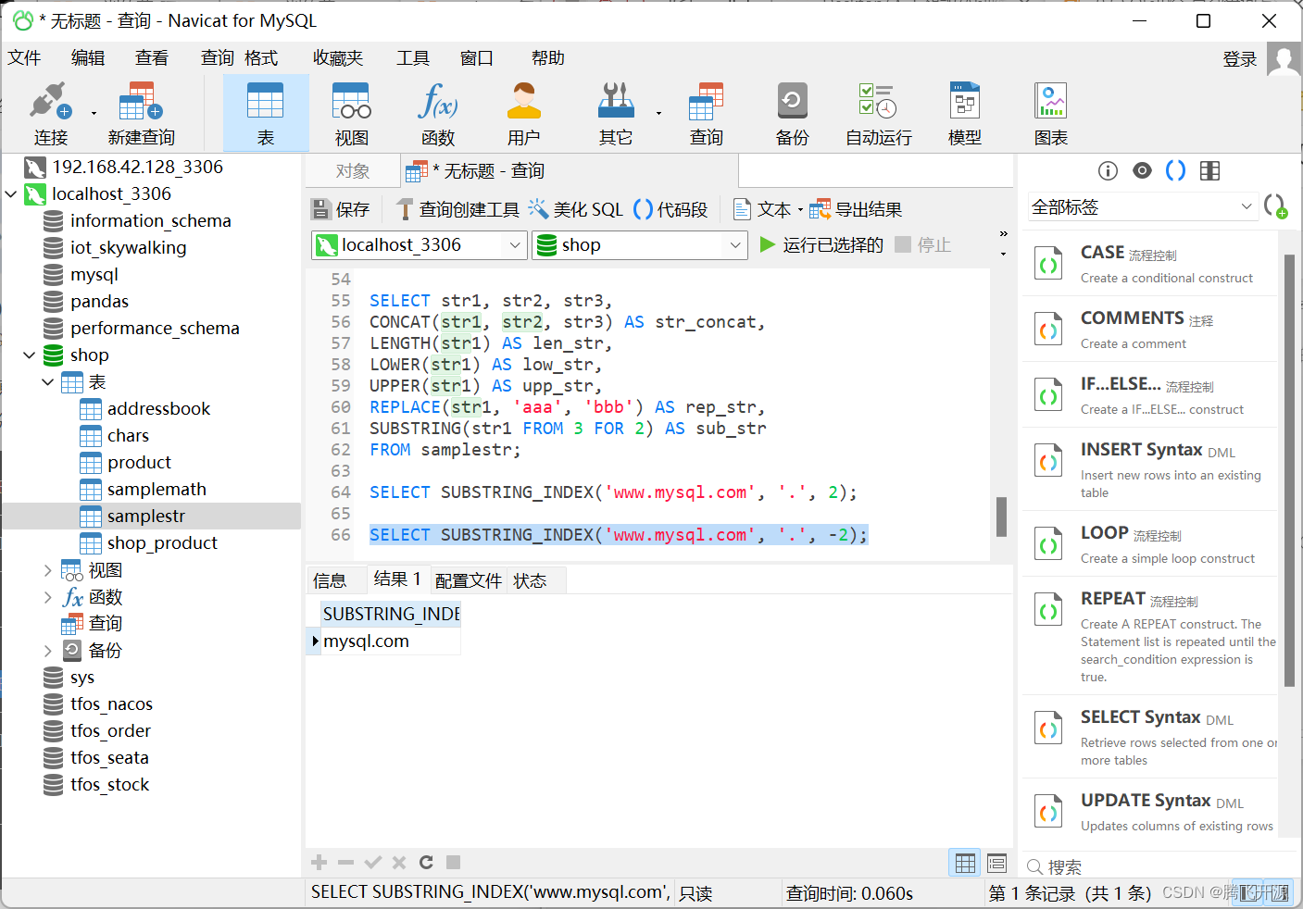Open the 自动运行 automation icon
This screenshot has width=1303, height=909.
tap(878, 114)
